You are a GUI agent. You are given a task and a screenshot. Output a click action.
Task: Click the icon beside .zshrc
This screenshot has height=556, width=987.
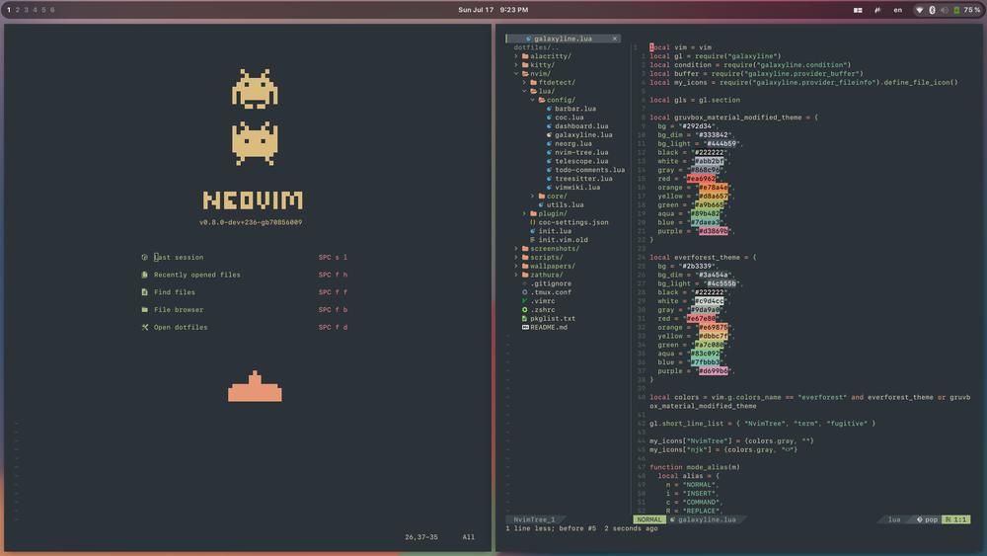[524, 310]
